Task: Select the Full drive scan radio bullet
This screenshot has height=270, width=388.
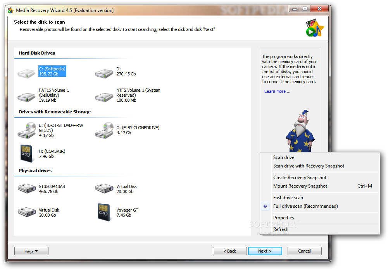Action: 265,206
